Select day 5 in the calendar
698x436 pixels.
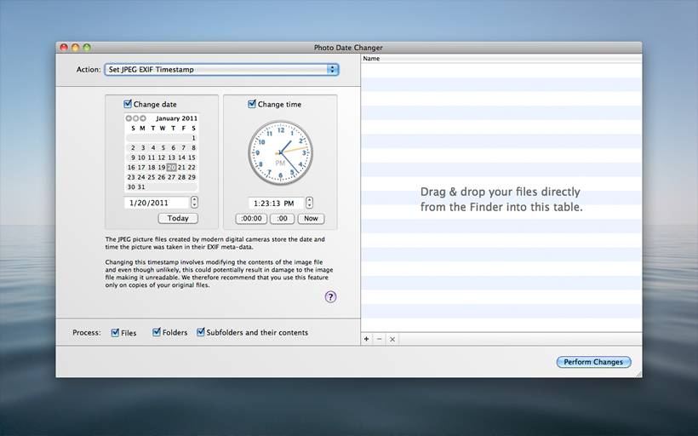[x=163, y=148]
